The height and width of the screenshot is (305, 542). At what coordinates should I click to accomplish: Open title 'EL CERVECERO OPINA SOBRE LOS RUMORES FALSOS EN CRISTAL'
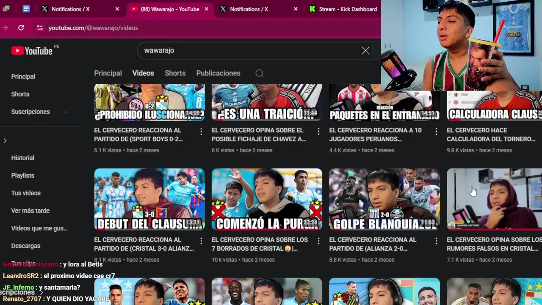494,244
